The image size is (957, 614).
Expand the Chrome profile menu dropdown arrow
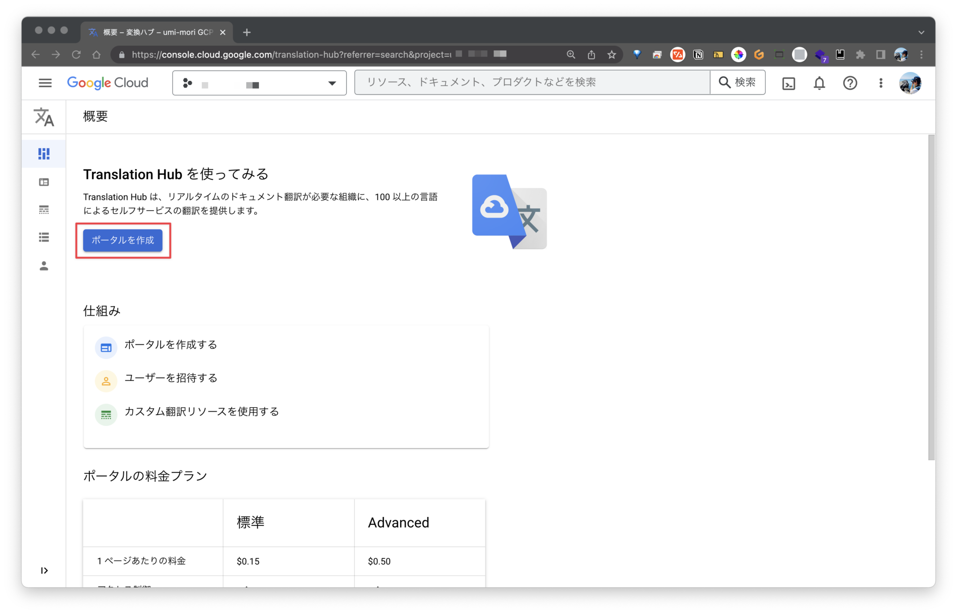pos(921,32)
